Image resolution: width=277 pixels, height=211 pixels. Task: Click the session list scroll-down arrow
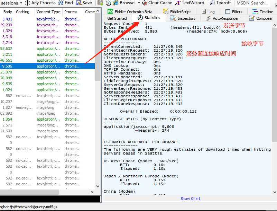pos(98,186)
